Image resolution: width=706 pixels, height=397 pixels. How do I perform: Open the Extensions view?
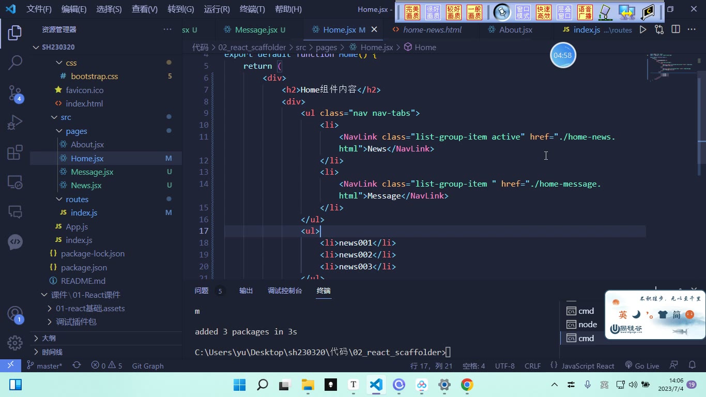15,152
